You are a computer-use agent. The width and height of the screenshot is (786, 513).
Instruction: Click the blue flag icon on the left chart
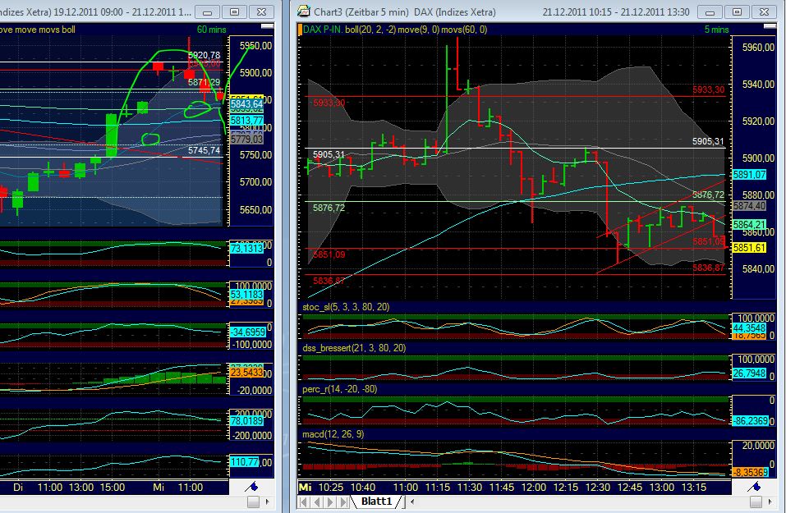coord(252,487)
